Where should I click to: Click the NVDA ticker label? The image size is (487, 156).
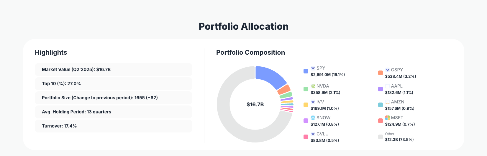tap(323, 86)
